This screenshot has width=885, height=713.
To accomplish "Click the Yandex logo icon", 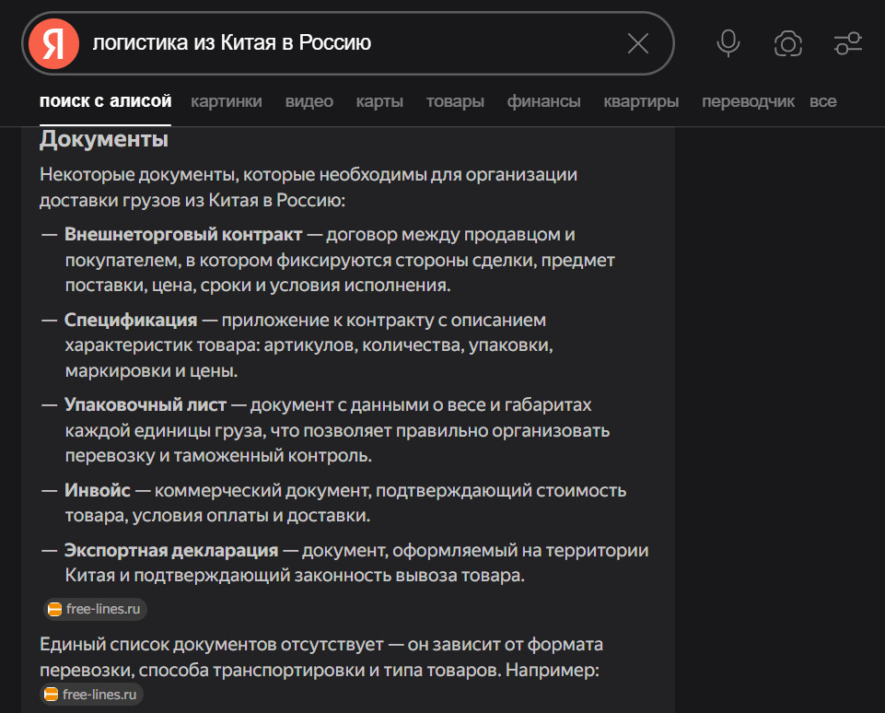I will (53, 43).
